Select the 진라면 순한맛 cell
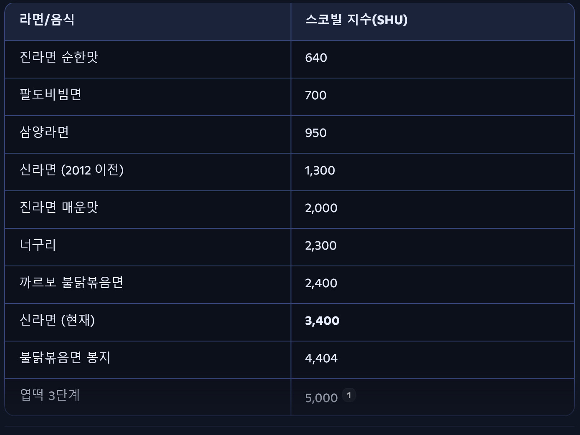Viewport: 580px width, 435px height. pos(148,59)
